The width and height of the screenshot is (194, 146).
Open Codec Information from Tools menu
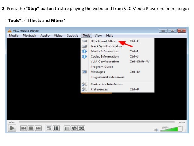(x=117, y=56)
